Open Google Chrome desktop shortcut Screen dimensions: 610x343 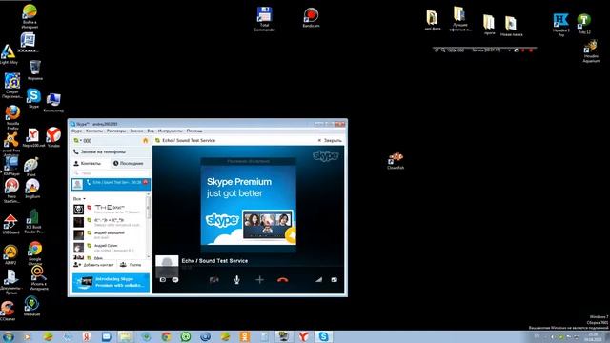[34, 252]
